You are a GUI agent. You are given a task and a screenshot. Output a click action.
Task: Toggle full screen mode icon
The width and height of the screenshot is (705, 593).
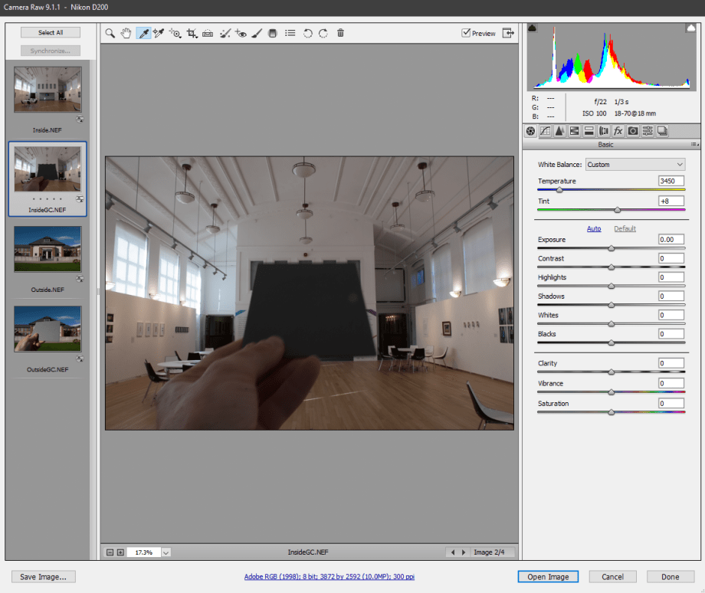[x=508, y=33]
